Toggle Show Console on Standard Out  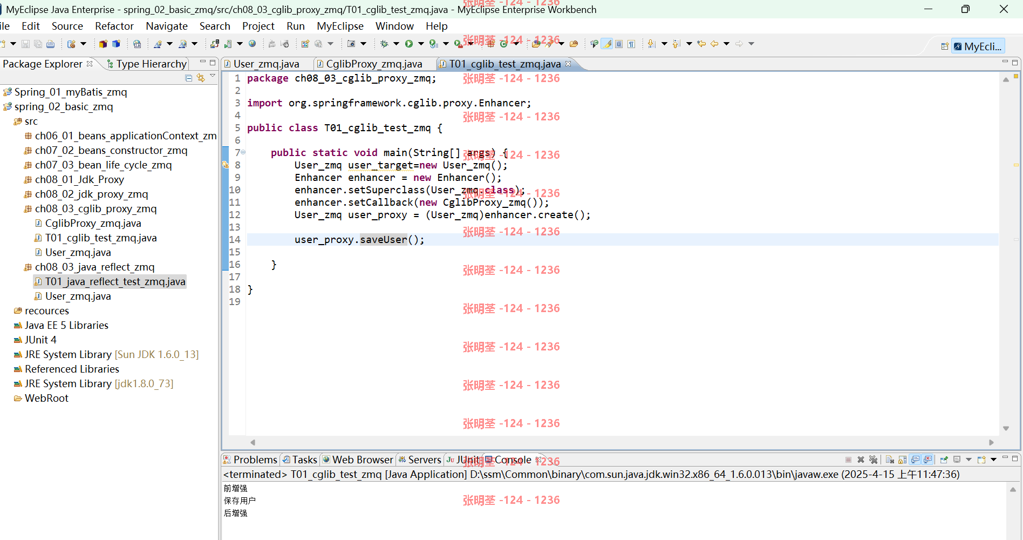pos(915,460)
